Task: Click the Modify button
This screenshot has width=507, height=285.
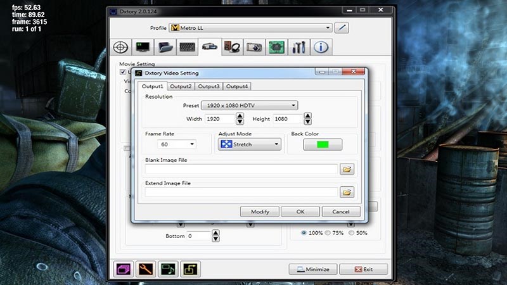Action: [x=260, y=212]
